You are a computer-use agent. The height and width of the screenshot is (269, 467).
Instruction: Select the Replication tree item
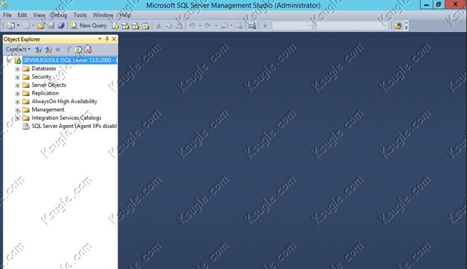45,93
